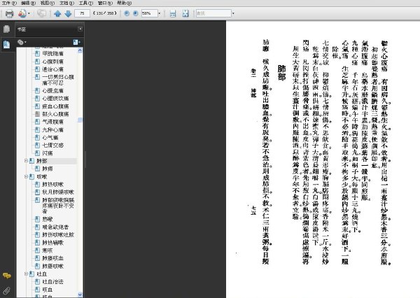
Task: Click the Find search field
Action: (x=213, y=13)
